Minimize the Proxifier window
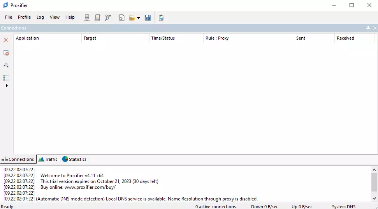The height and width of the screenshot is (209, 378). (334, 5)
